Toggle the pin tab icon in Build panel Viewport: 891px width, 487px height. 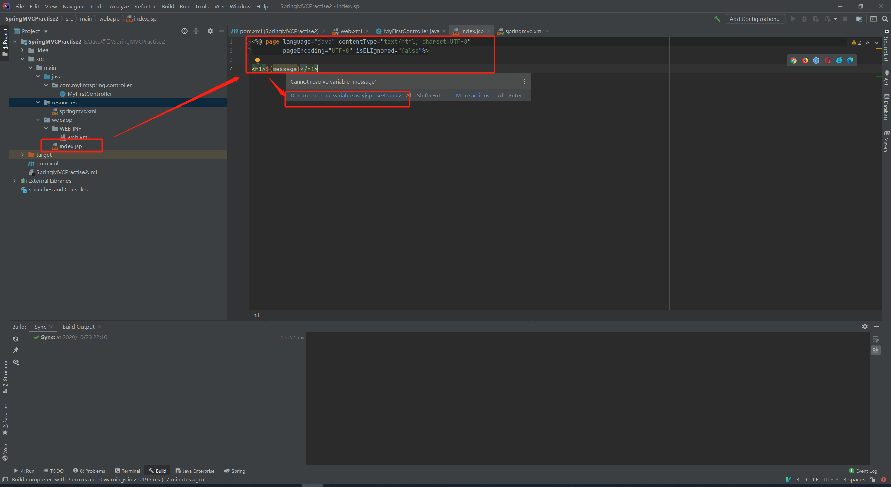16,350
